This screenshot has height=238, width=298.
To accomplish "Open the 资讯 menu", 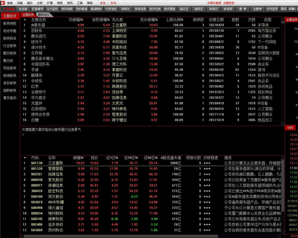I will (70, 3).
